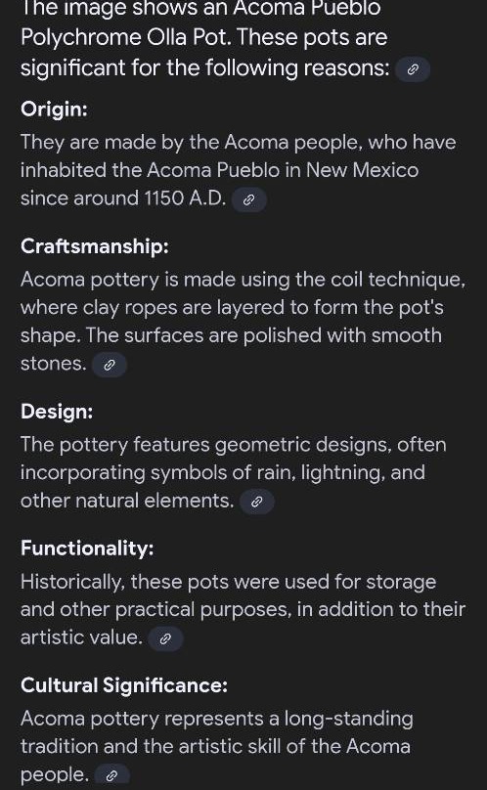Viewport: 487px width, 790px height.
Task: Open the source link after final 'people.'
Action: [111, 775]
